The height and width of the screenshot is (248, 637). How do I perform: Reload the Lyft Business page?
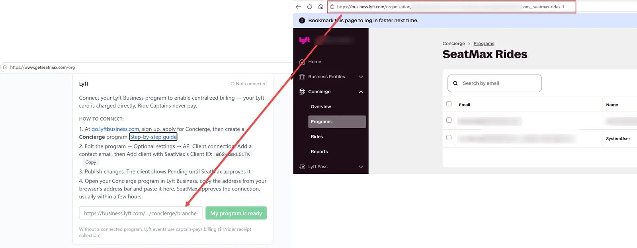coord(309,7)
